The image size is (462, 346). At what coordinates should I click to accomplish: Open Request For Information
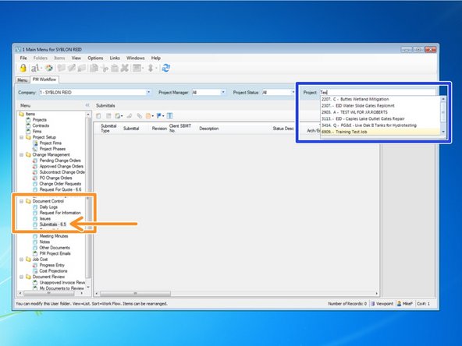click(60, 213)
